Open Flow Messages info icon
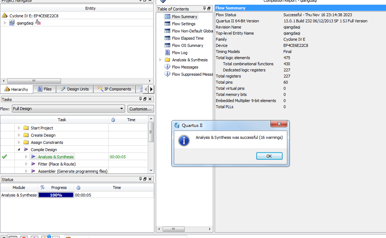Image resolution: width=386 pixels, height=238 pixels. coord(167,67)
